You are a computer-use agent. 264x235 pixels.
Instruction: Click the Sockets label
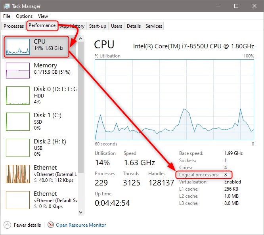[x=187, y=160]
